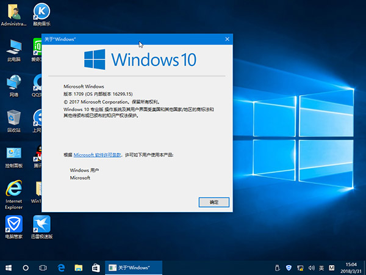Open the 酷狗音乐 desktop shortcut
Screen dimensions: 366x275
point(41,12)
